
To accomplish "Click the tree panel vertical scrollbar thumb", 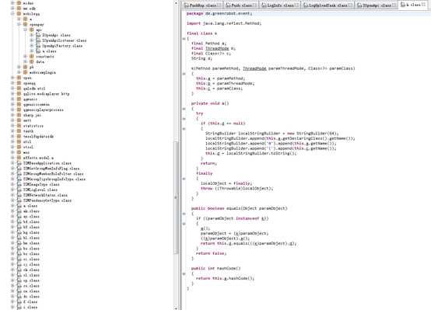I will click(176, 197).
